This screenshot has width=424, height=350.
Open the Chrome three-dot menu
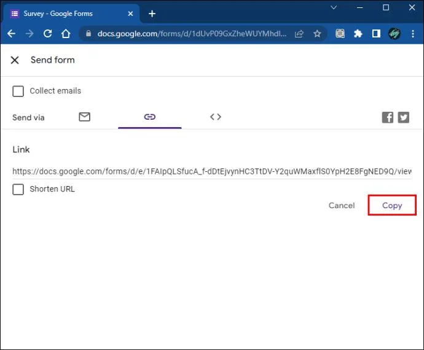coord(413,34)
